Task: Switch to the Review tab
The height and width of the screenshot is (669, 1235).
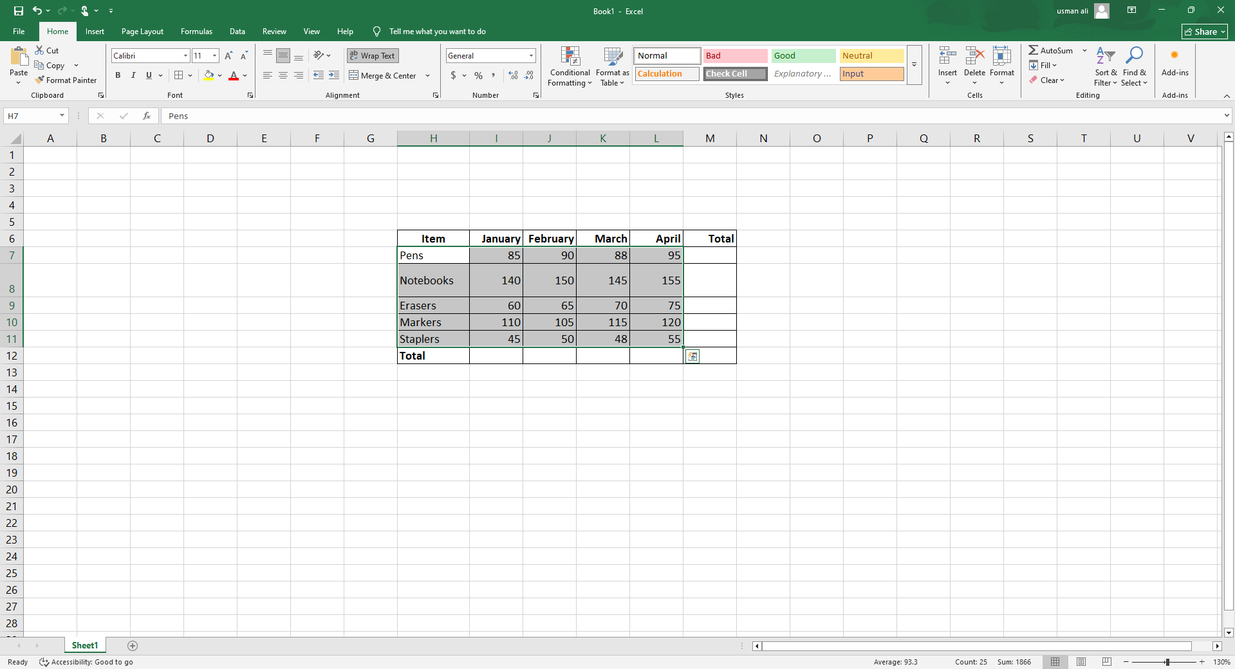Action: [x=274, y=32]
